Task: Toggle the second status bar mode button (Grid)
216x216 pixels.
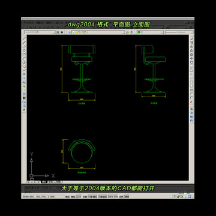Action: click(x=73, y=197)
